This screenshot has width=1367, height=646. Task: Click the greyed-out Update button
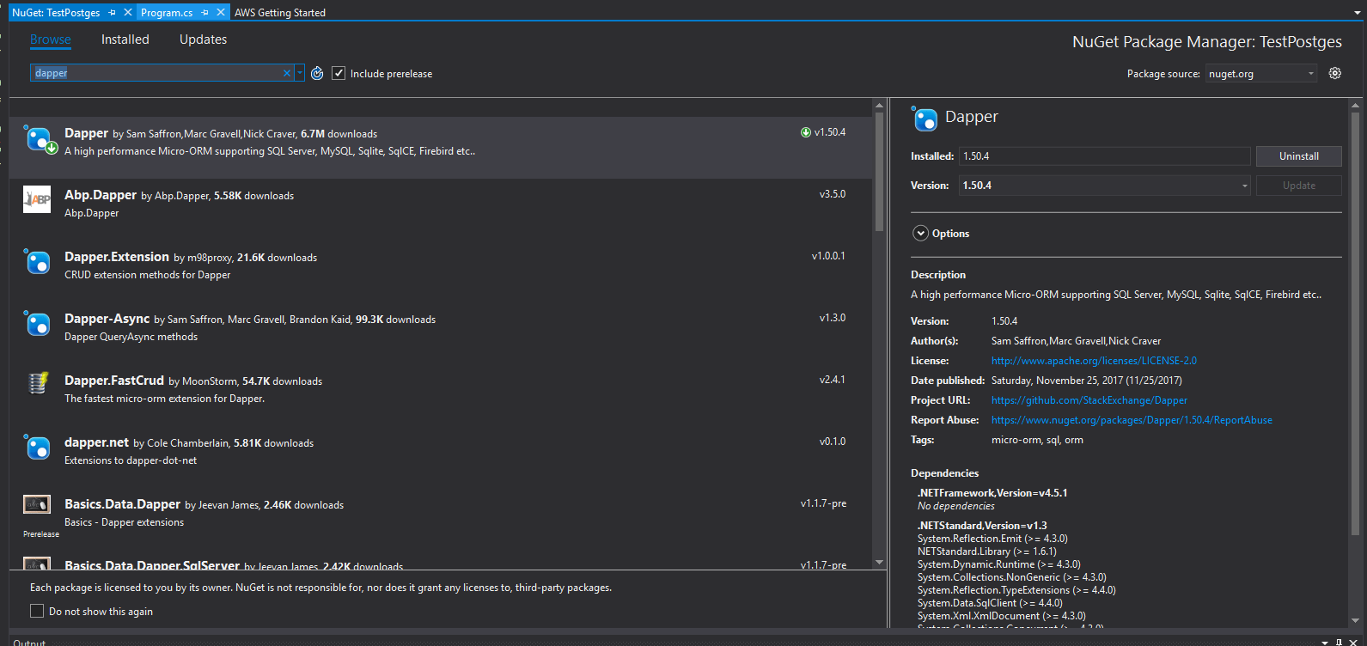coord(1298,186)
